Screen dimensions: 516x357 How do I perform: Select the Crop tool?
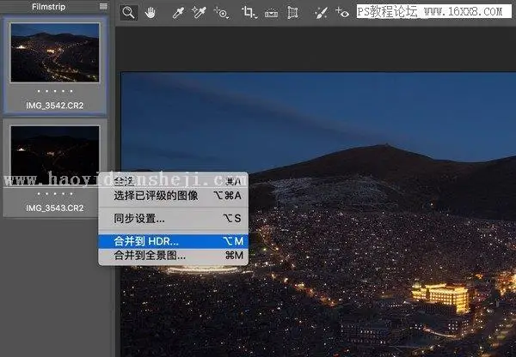pos(249,13)
